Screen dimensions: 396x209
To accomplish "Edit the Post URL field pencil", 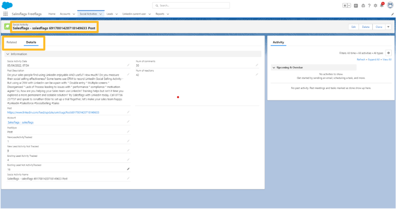I will point(128,112).
